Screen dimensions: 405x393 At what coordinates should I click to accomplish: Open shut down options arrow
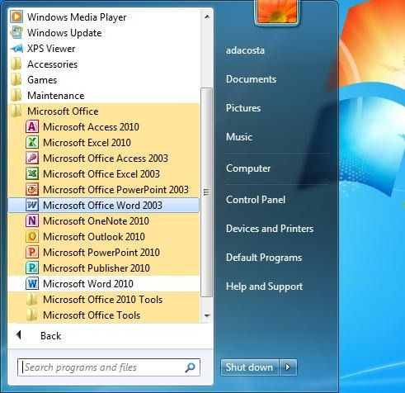click(288, 367)
